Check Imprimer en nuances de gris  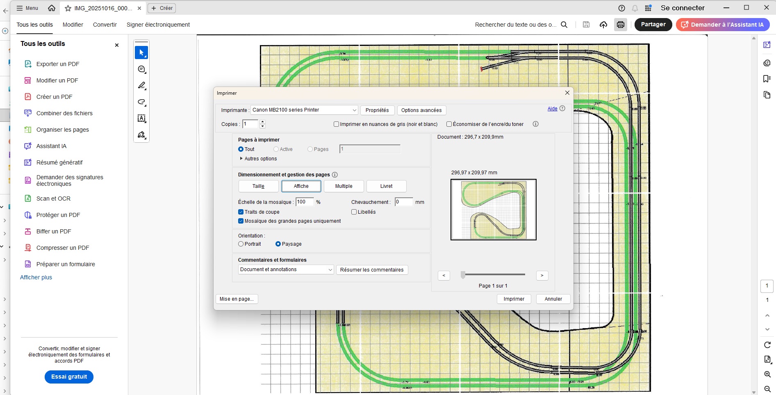(337, 124)
